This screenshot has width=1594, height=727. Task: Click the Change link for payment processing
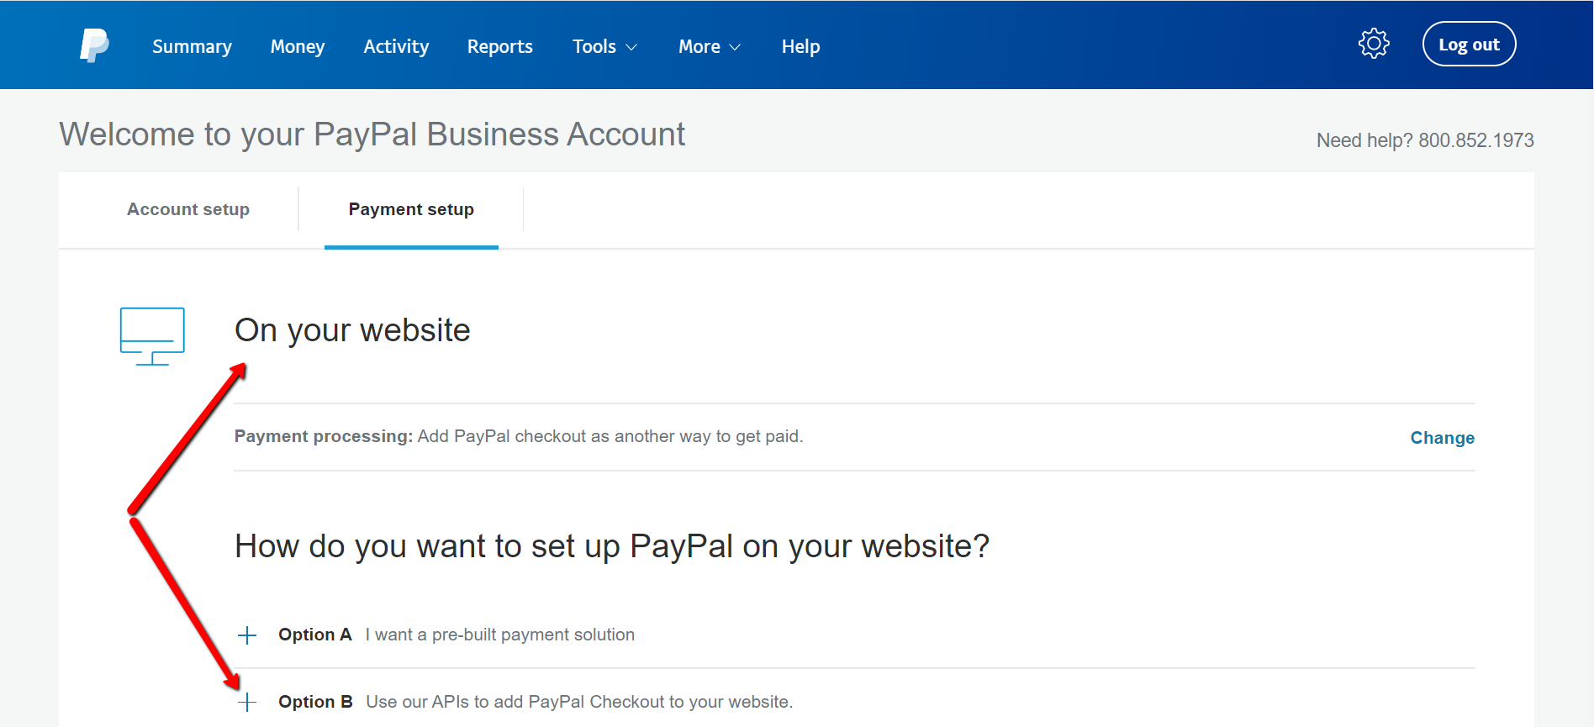point(1442,438)
